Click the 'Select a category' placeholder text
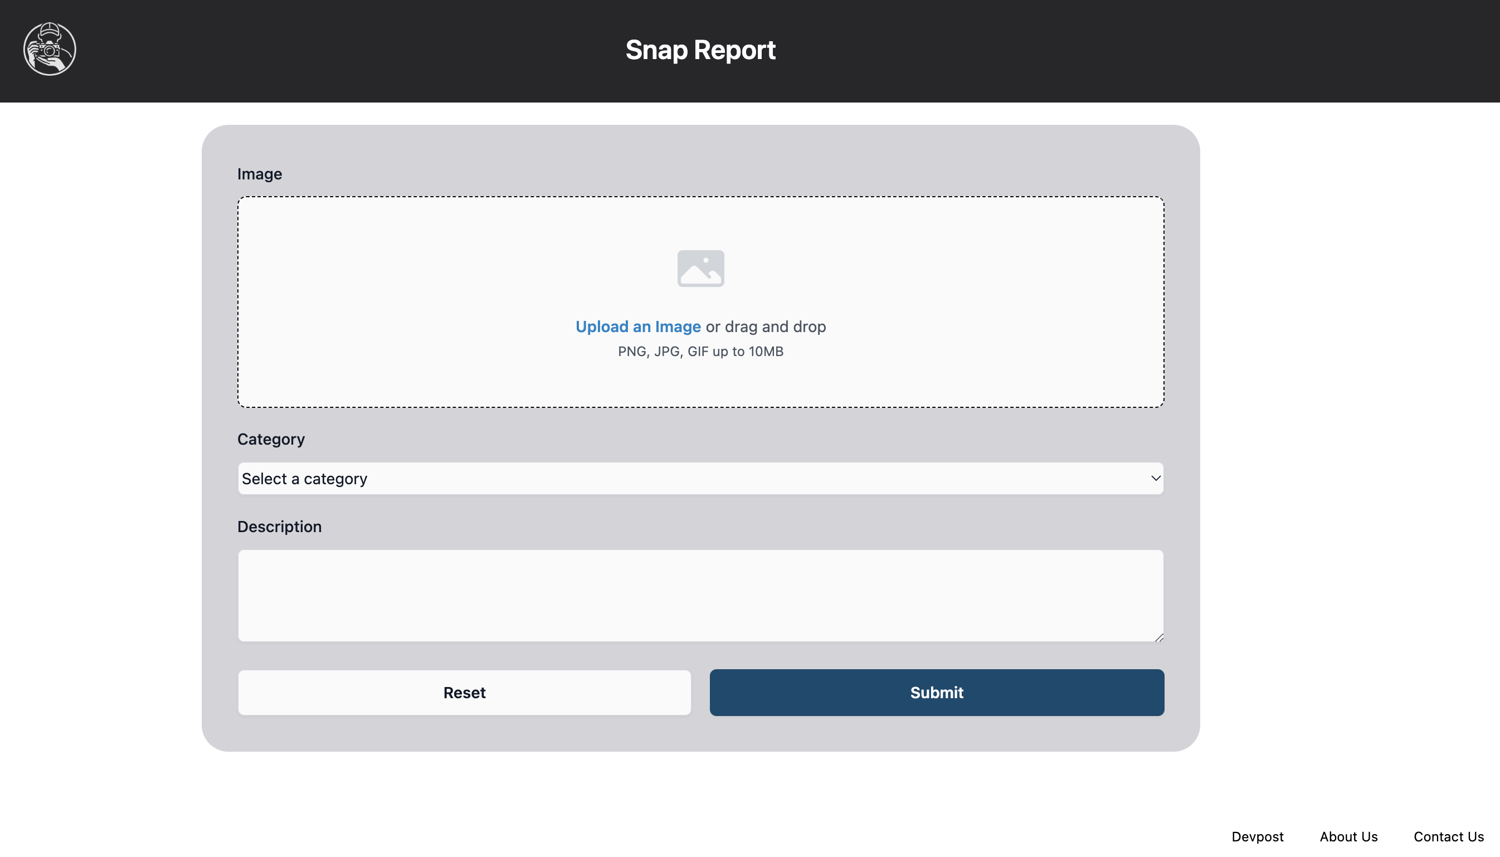1500x857 pixels. (x=304, y=479)
